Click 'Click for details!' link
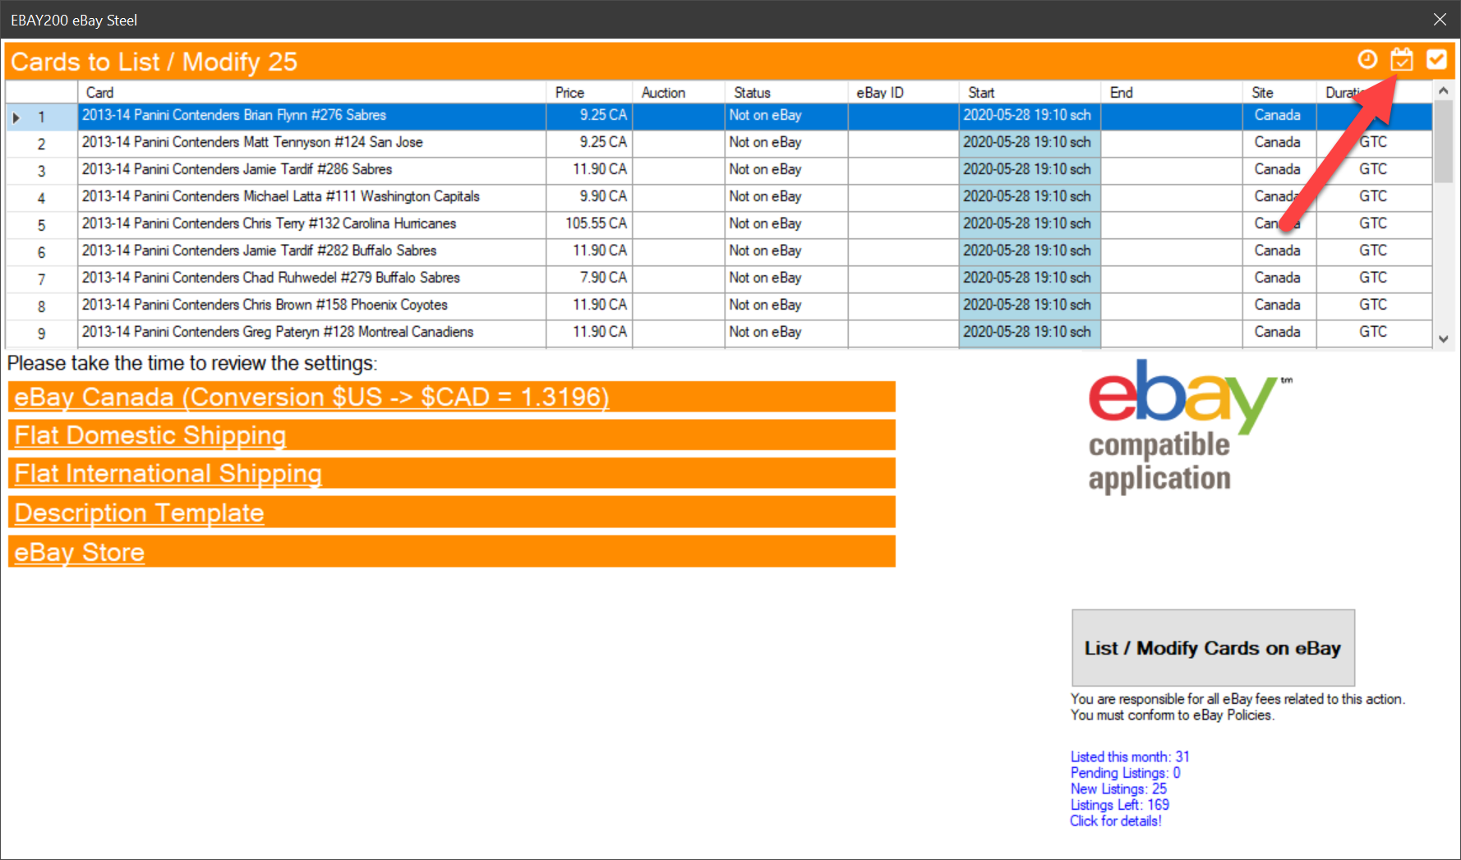 (x=1115, y=821)
